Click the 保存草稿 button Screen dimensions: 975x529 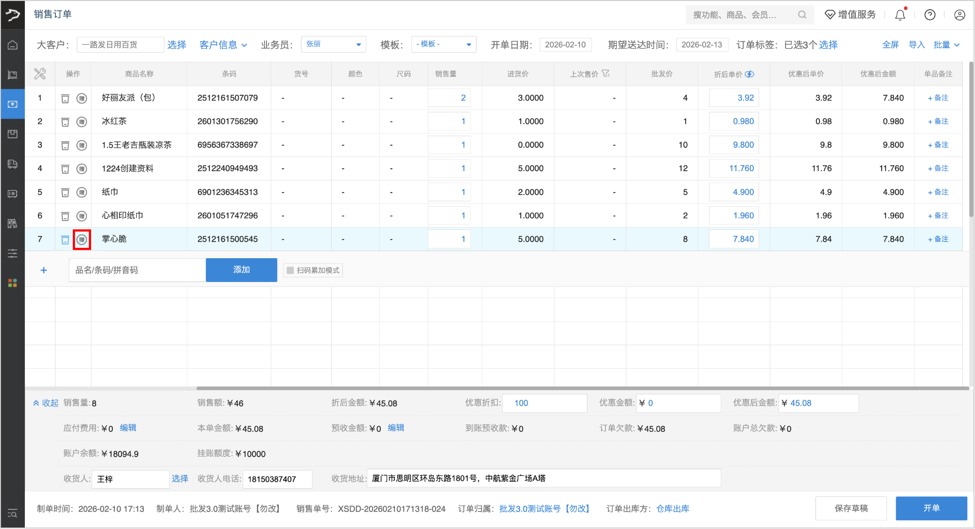pos(851,508)
